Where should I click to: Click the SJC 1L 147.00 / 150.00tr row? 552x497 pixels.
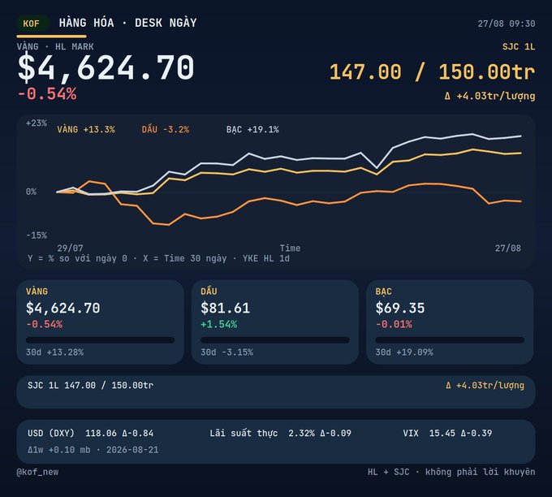tap(276, 392)
